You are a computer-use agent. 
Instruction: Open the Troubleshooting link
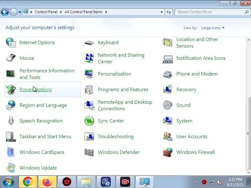[116, 137]
